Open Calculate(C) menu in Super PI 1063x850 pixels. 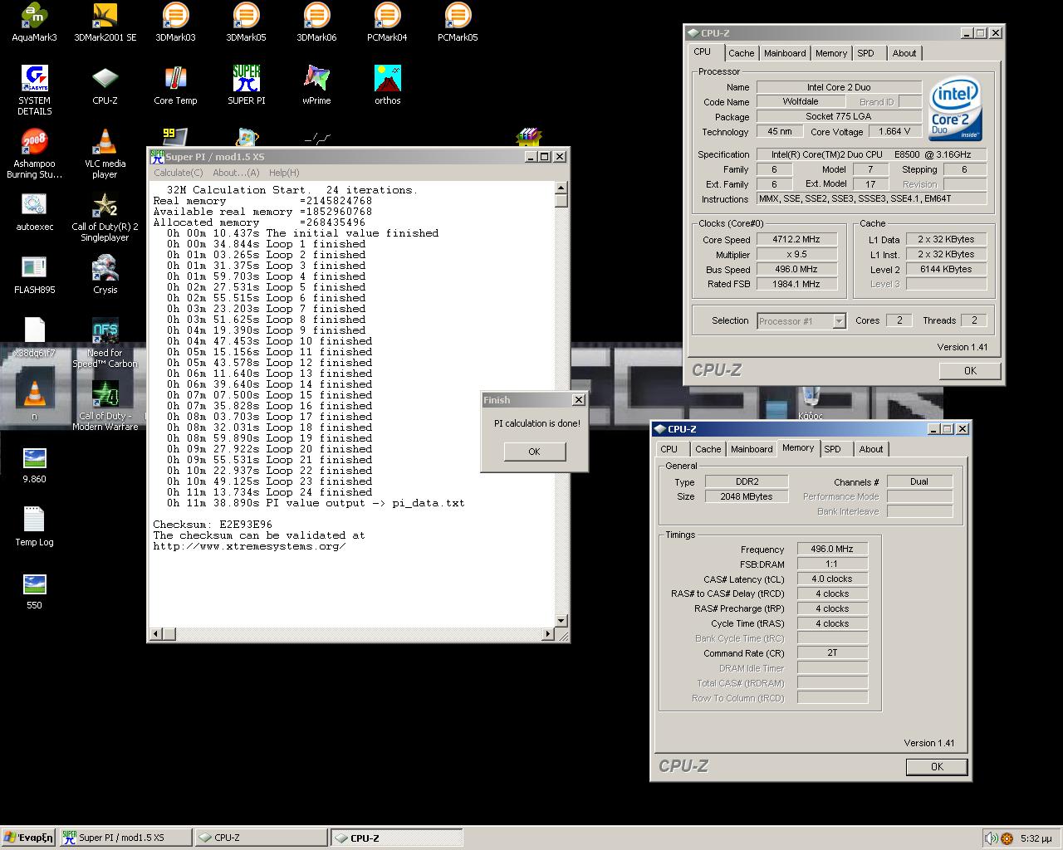pyautogui.click(x=178, y=173)
